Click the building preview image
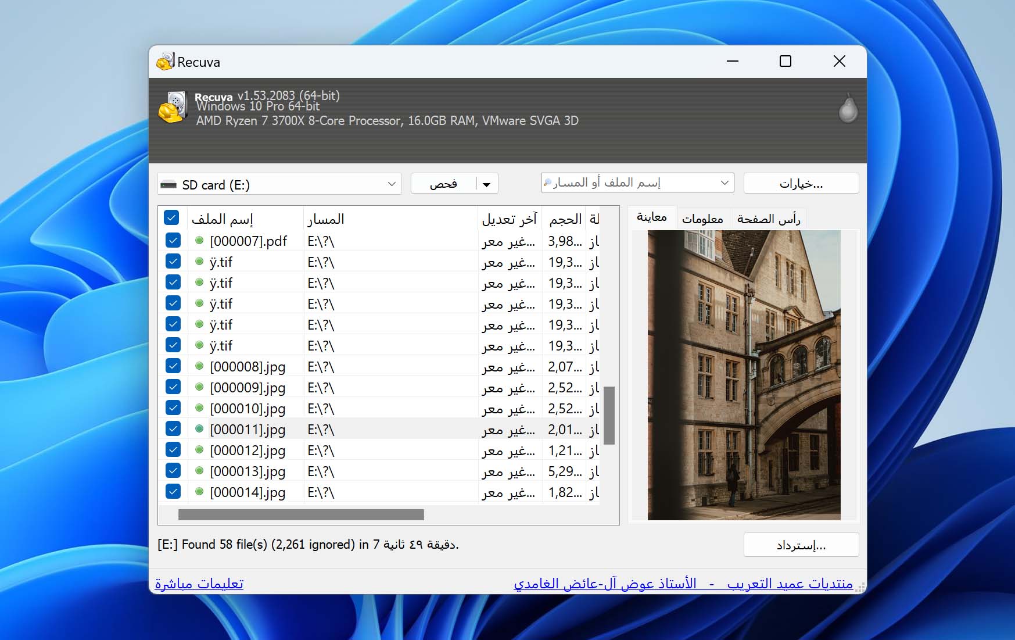The height and width of the screenshot is (640, 1015). (x=744, y=375)
